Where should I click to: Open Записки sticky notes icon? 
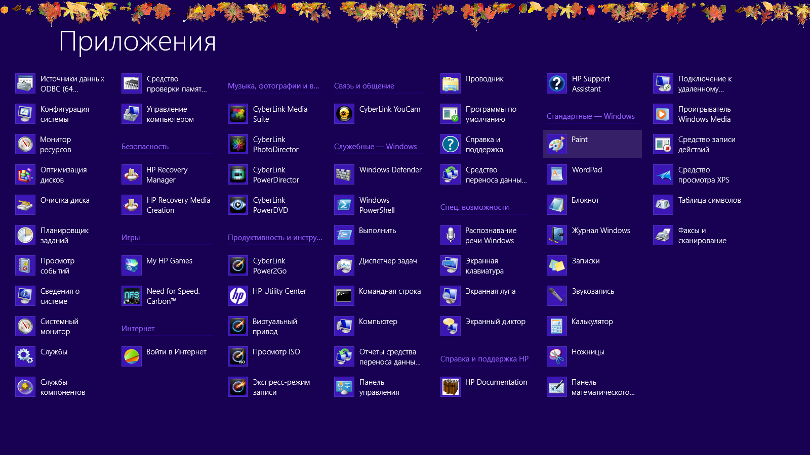pyautogui.click(x=557, y=265)
